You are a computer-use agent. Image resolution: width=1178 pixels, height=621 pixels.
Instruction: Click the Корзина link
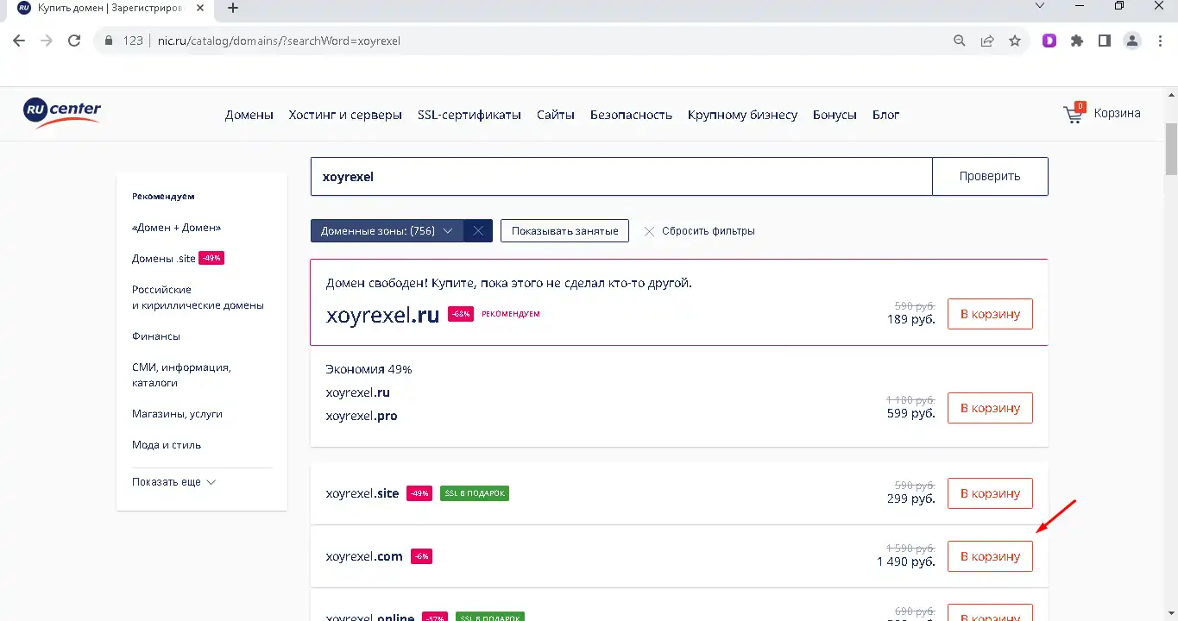coord(1117,113)
